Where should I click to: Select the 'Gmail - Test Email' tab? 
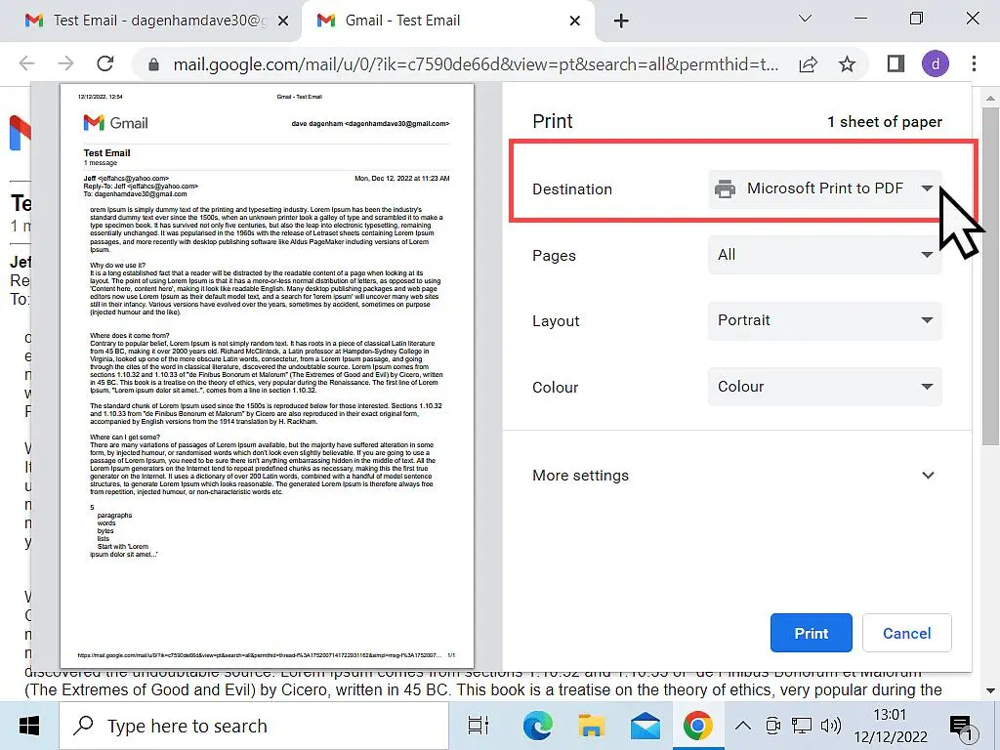point(446,21)
